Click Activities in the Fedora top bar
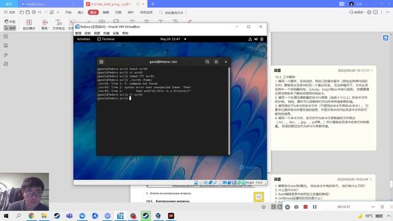Screen dimensions: 393x221 (x=84, y=39)
